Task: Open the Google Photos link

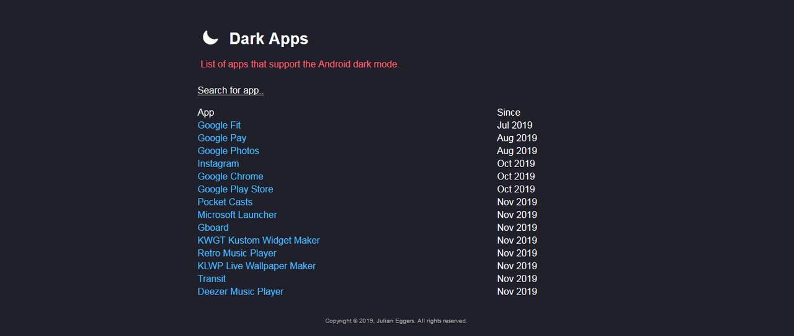Action: (x=228, y=151)
